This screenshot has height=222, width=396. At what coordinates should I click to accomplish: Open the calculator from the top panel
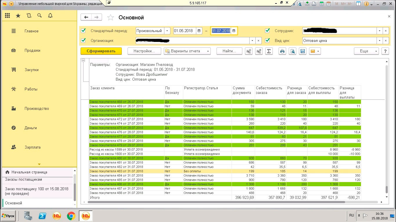(322, 4)
